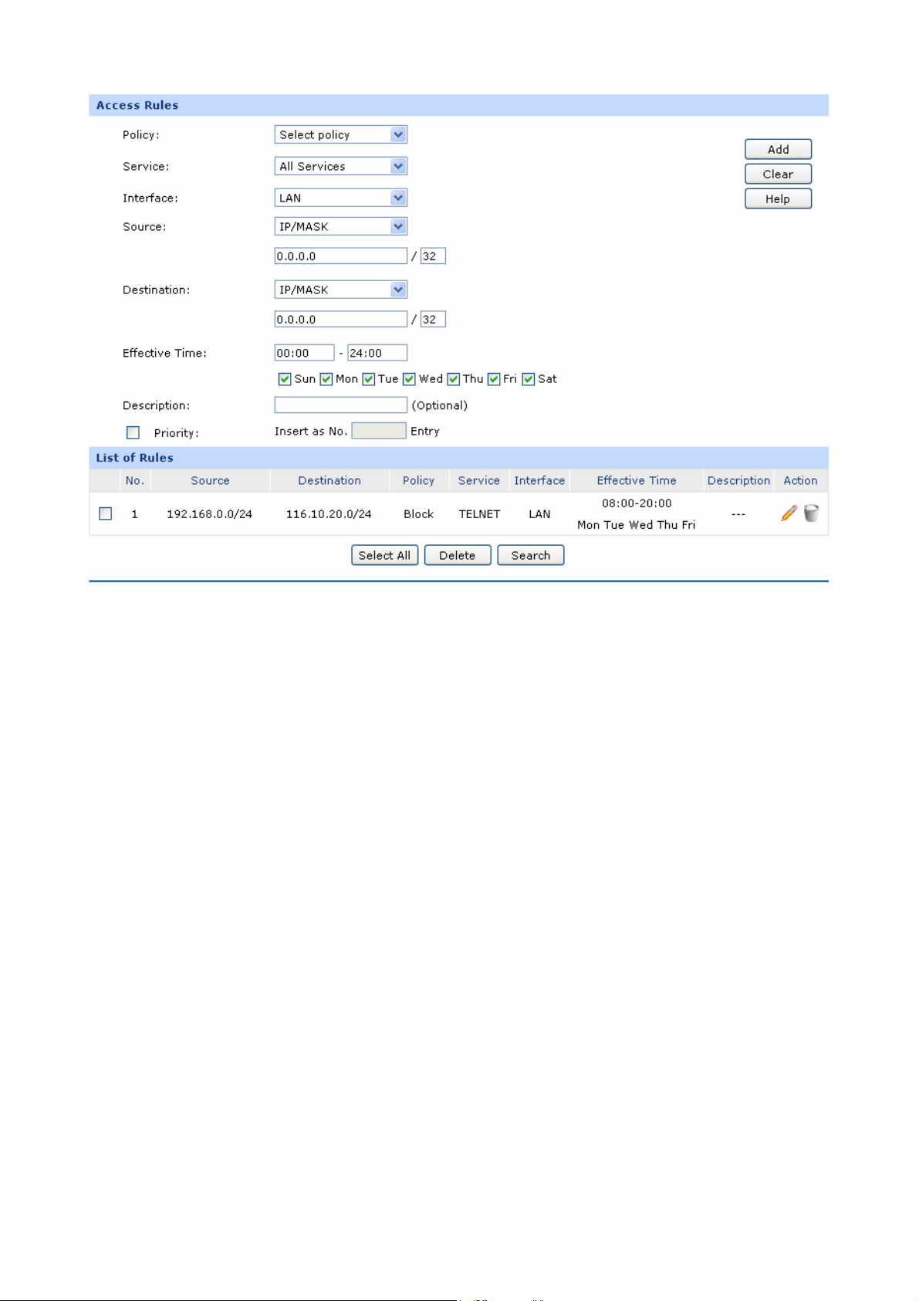
Task: Click the Effective Time column header
Action: click(x=637, y=480)
